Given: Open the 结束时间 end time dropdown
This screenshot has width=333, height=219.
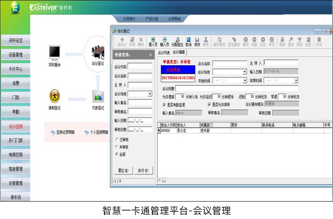Looking at the screenshot, I should pyautogui.click(x=296, y=80).
